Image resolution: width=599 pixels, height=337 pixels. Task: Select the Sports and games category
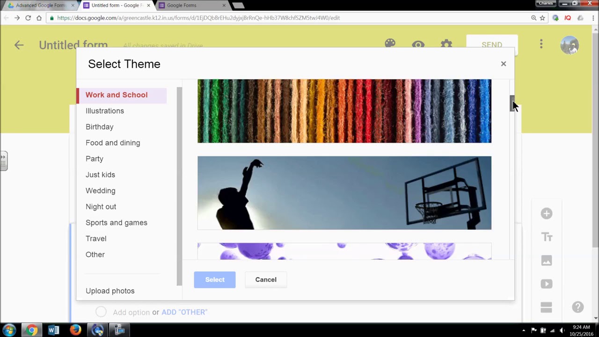[x=117, y=222]
